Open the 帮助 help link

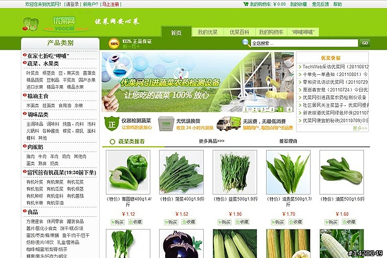coord(337,4)
